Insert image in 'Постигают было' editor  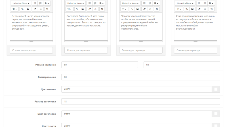[83, 9]
